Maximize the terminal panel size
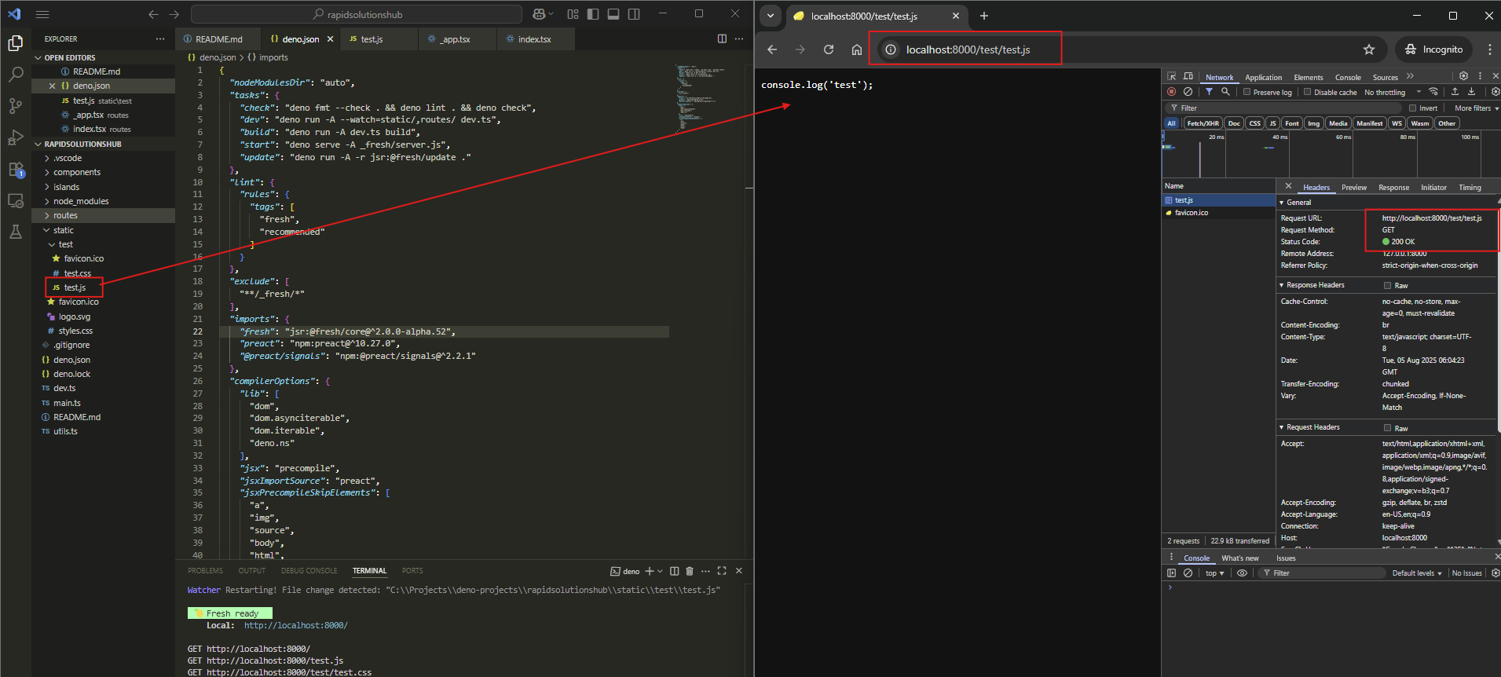The height and width of the screenshot is (677, 1501). pyautogui.click(x=722, y=571)
